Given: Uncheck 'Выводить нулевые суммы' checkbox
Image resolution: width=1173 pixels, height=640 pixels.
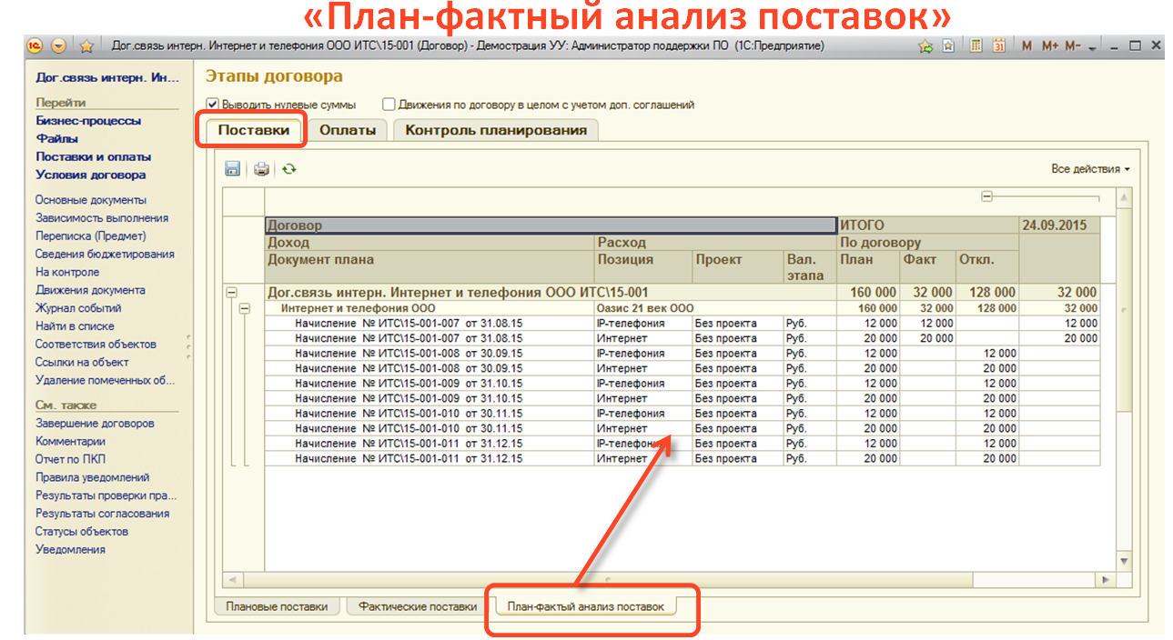Looking at the screenshot, I should tap(213, 105).
